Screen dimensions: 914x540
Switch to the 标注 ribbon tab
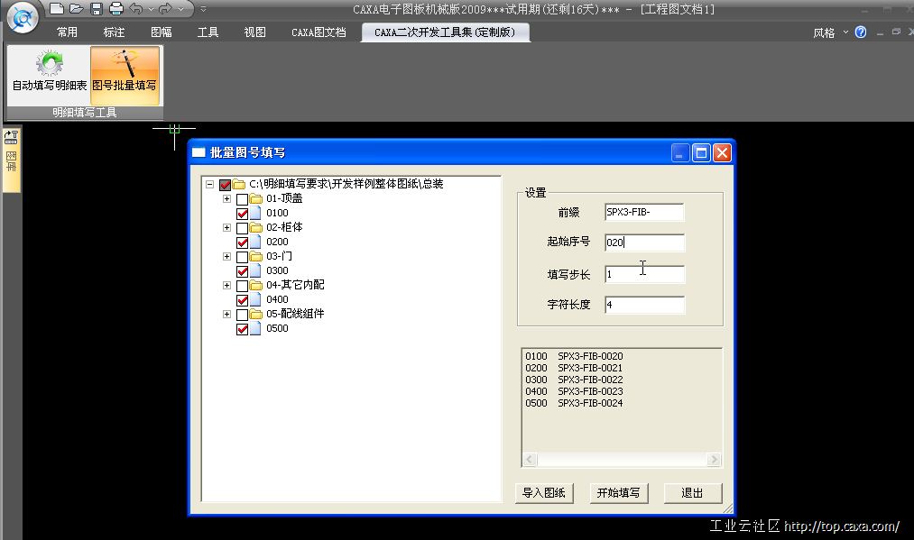(114, 32)
